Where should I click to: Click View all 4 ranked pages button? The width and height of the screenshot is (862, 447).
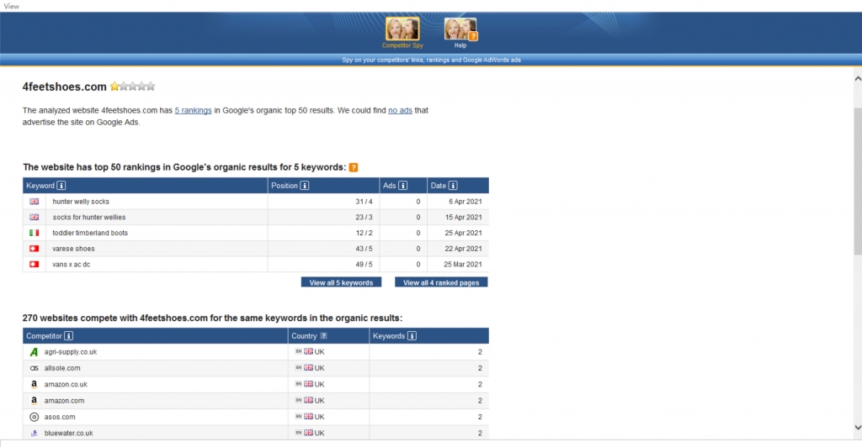pos(441,282)
